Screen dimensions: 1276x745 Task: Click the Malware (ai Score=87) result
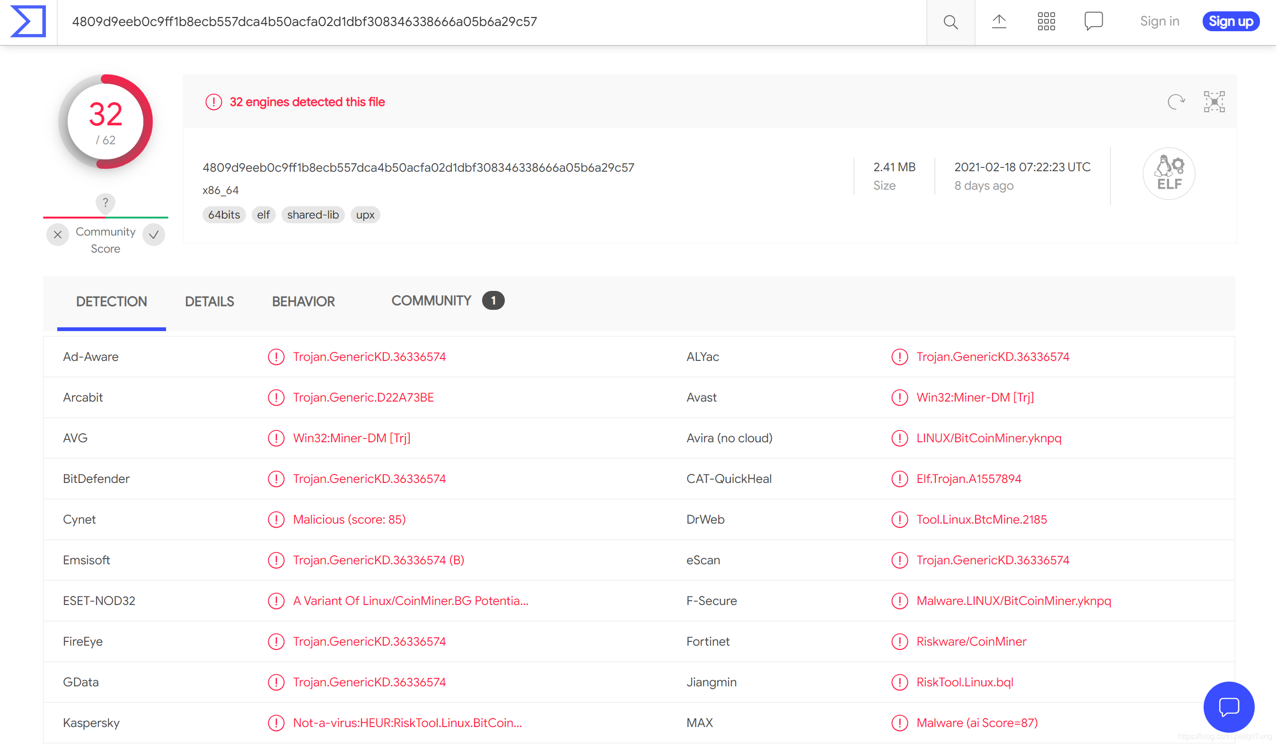(x=977, y=723)
